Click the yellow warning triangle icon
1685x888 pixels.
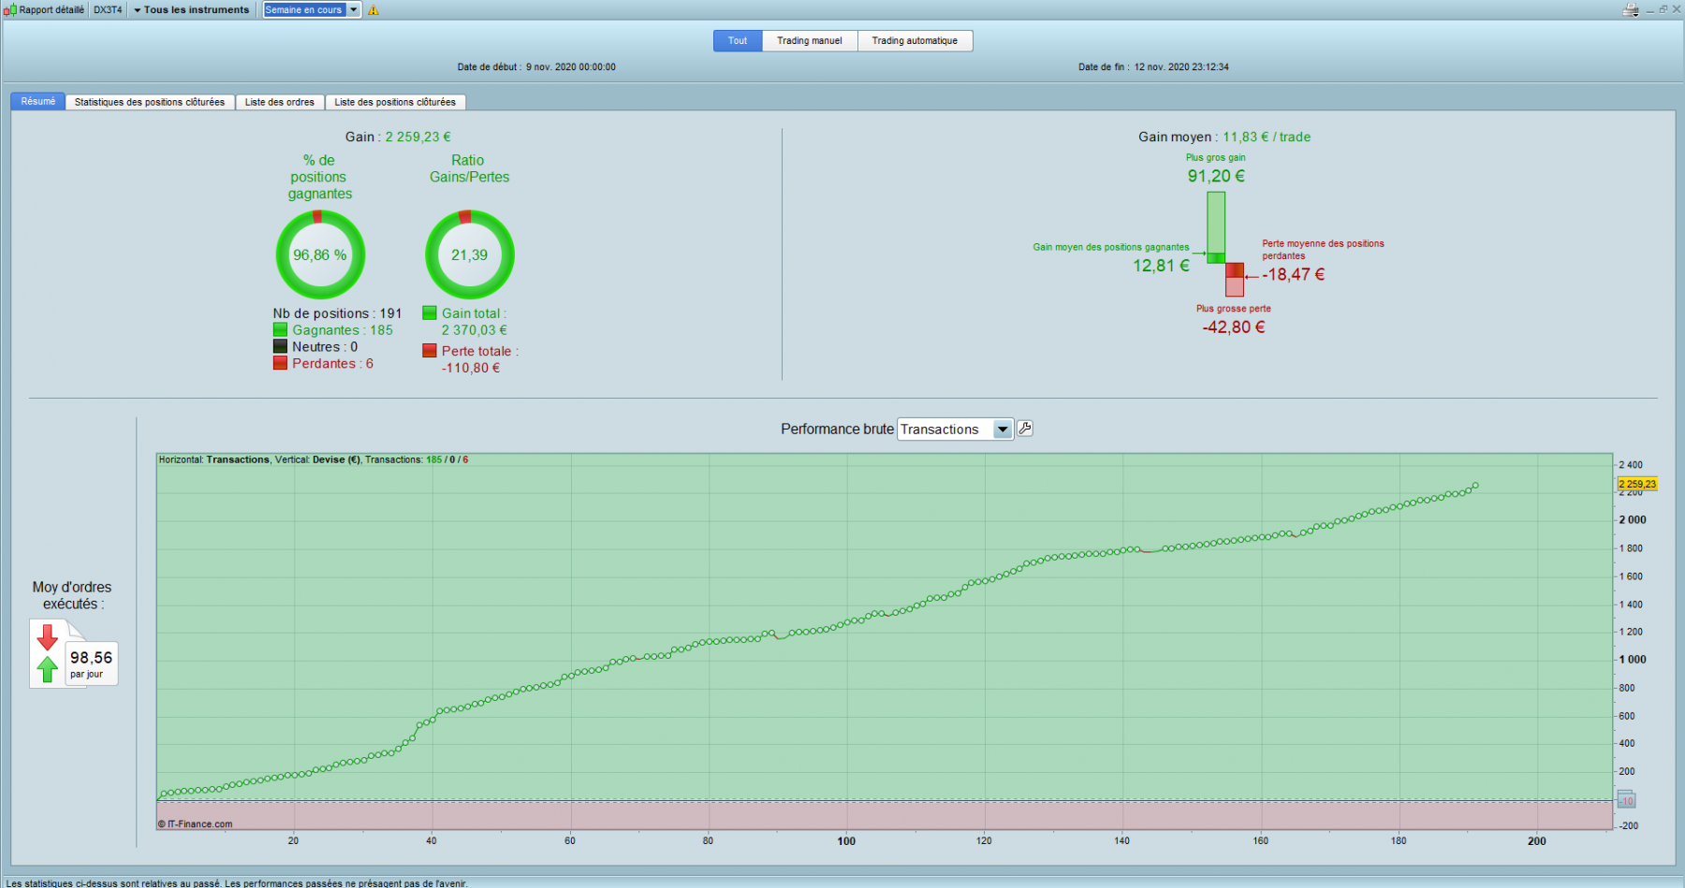[x=374, y=10]
